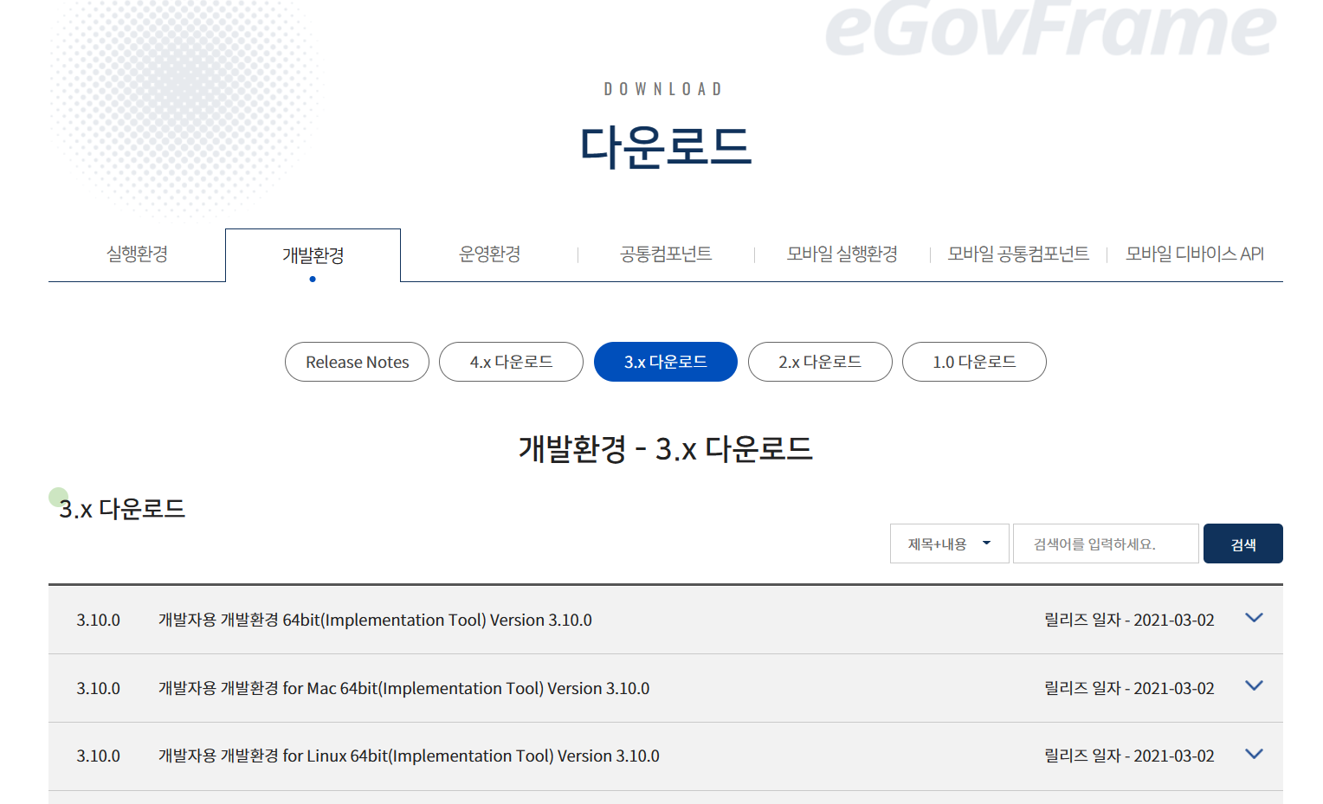1323x804 pixels.
Task: Open the 1.0 다운로드 section
Action: click(974, 362)
